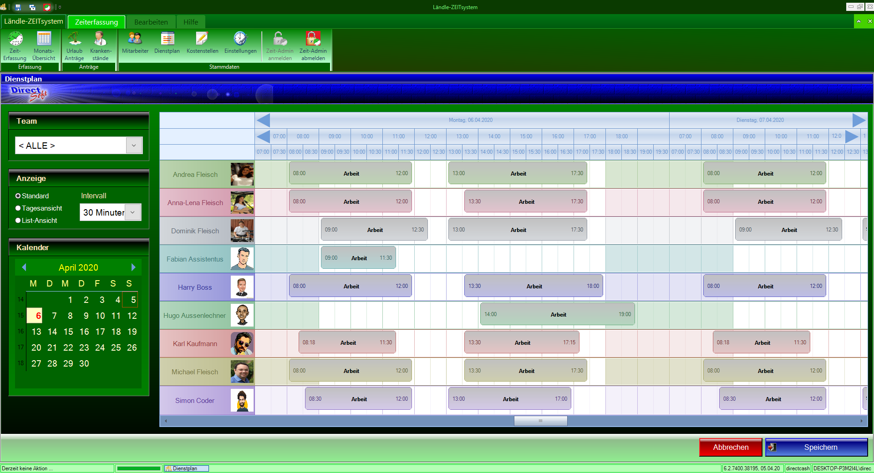Select Hugo Aussenlechner's 14:00–19:00 Arbeit shift
This screenshot has width=874, height=473.
(x=558, y=314)
